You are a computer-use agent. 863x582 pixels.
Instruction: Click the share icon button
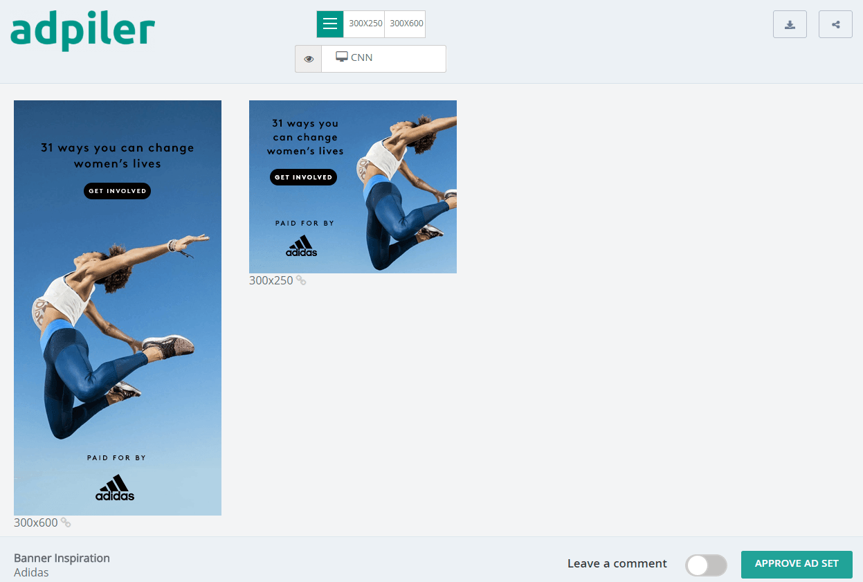(x=835, y=24)
